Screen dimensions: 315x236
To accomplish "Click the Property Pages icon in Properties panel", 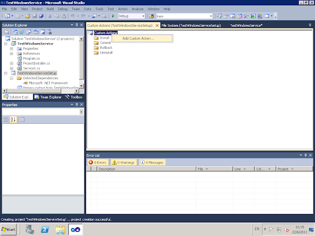I will point(22,120).
